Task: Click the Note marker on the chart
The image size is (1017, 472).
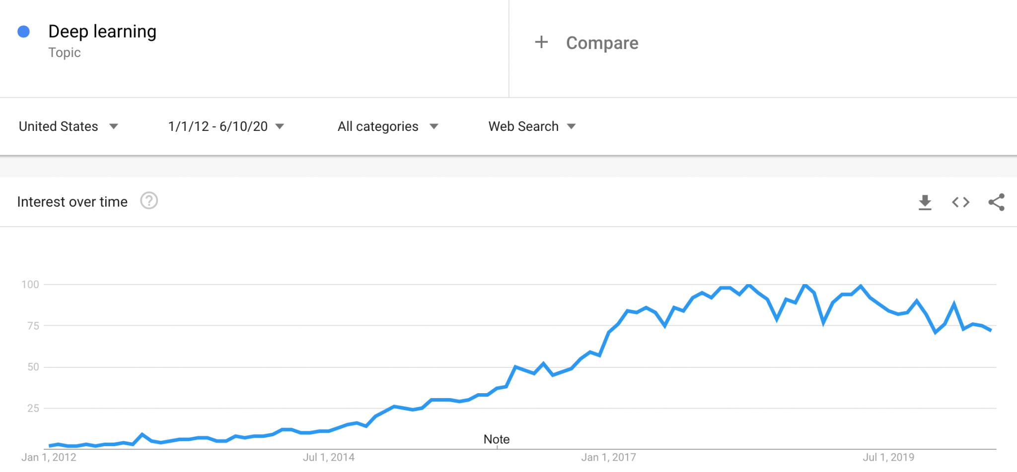Action: [496, 439]
